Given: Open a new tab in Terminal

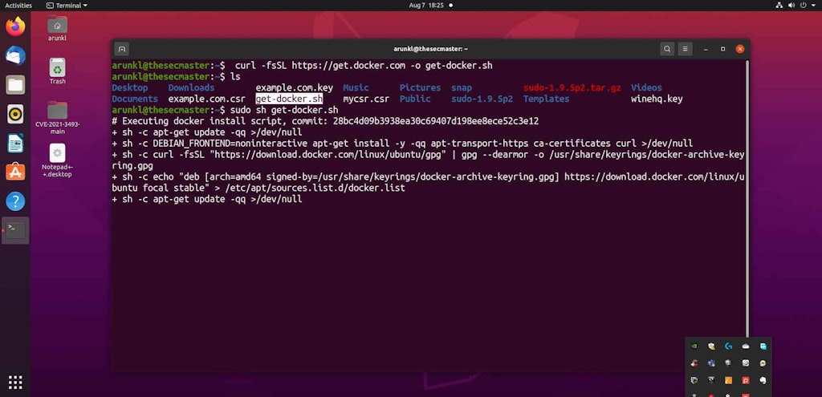Looking at the screenshot, I should (122, 49).
